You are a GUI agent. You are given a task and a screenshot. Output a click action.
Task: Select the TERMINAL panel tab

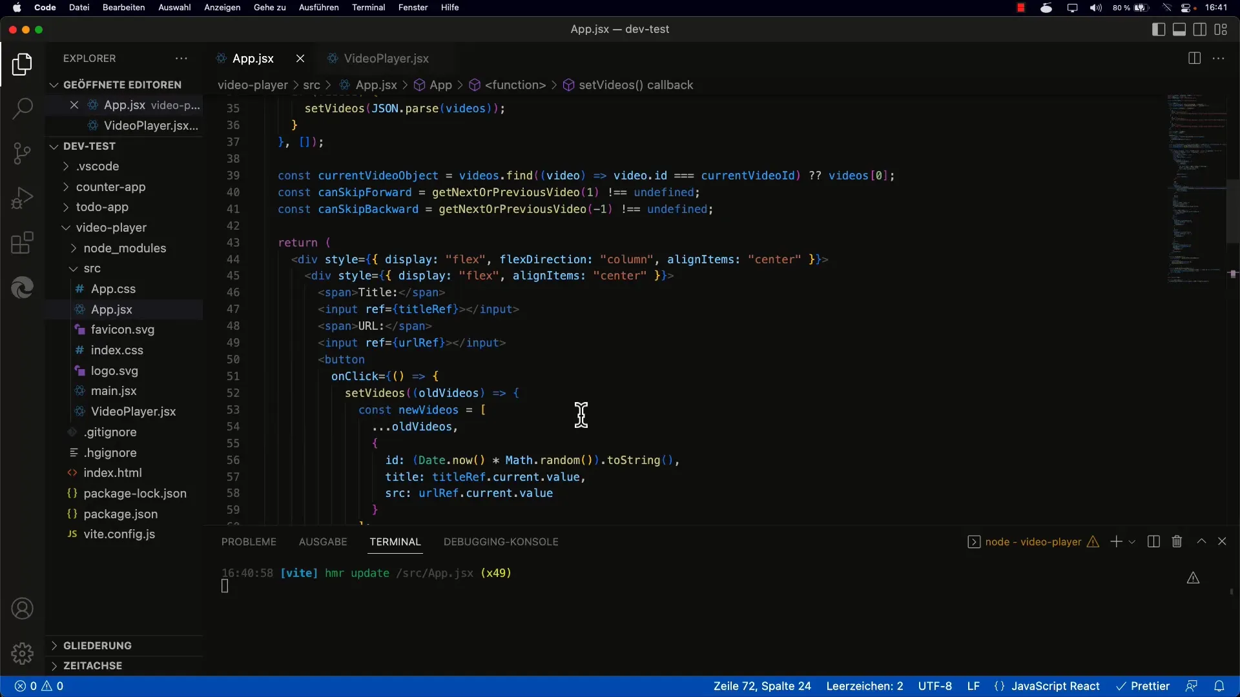(395, 541)
